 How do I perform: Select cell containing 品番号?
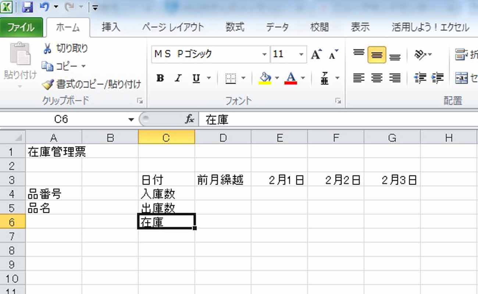coord(54,194)
